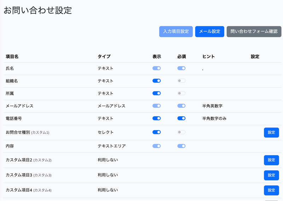Viewport: 283px width, 212px height.
Task: Turn off 必須 for 電話番号
Action: 181,118
